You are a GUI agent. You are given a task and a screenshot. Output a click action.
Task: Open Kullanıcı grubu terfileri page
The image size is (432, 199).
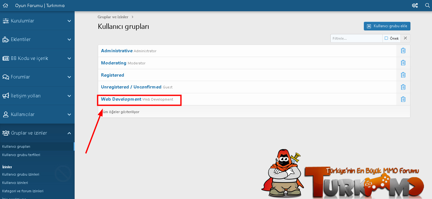(21, 155)
